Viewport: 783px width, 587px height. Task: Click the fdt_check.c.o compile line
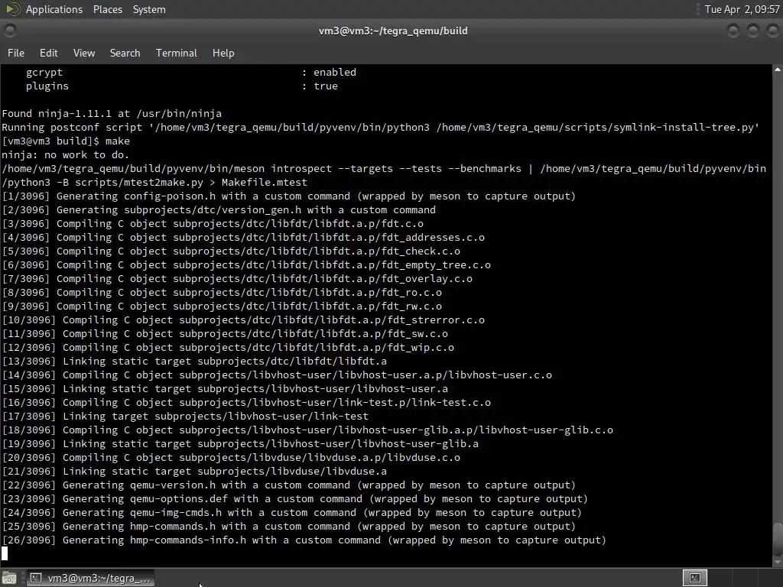click(231, 251)
